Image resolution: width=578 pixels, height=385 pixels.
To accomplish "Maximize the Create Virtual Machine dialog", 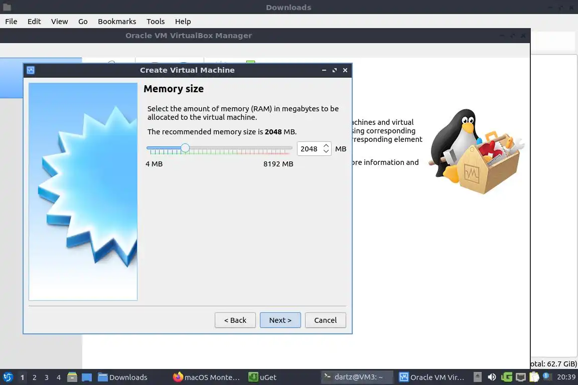I will coord(335,70).
